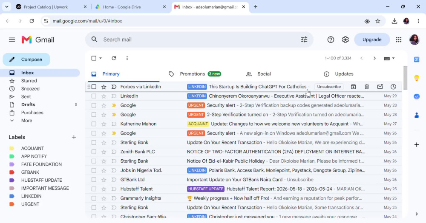This screenshot has width=426, height=223.
Task: Open the Drafts folder
Action: point(28,104)
